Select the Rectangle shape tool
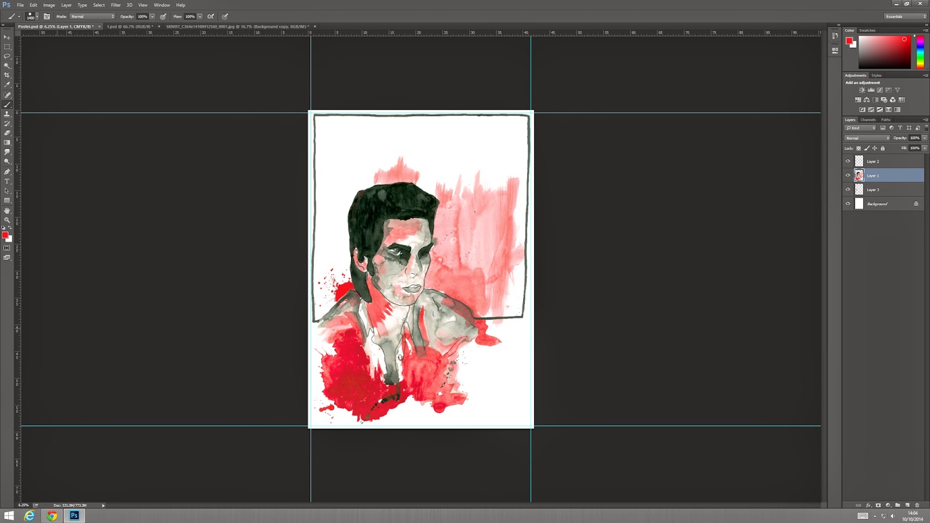Viewport: 930px width, 523px height. [x=7, y=200]
